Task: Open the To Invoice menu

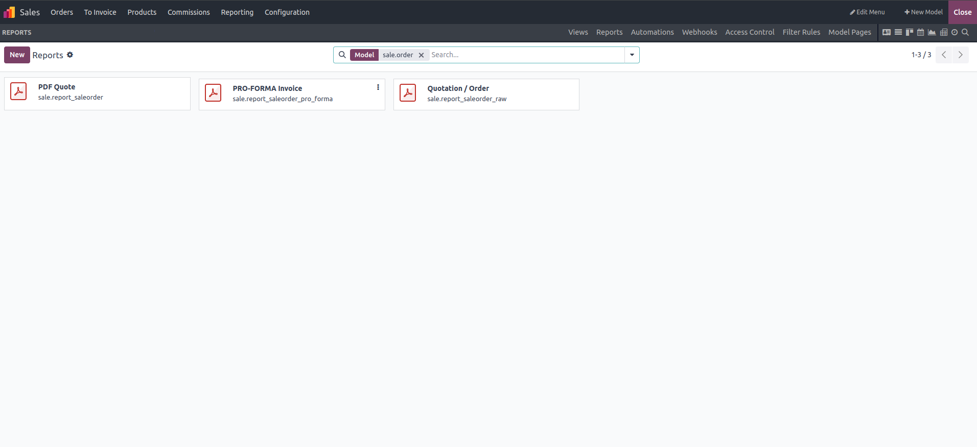Action: 100,12
